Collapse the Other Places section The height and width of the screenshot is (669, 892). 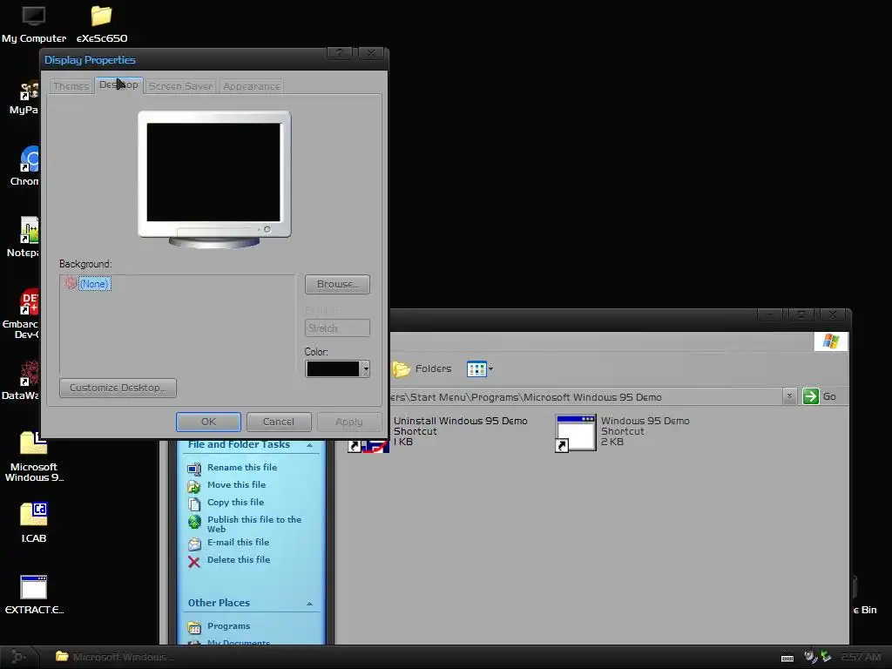(309, 604)
